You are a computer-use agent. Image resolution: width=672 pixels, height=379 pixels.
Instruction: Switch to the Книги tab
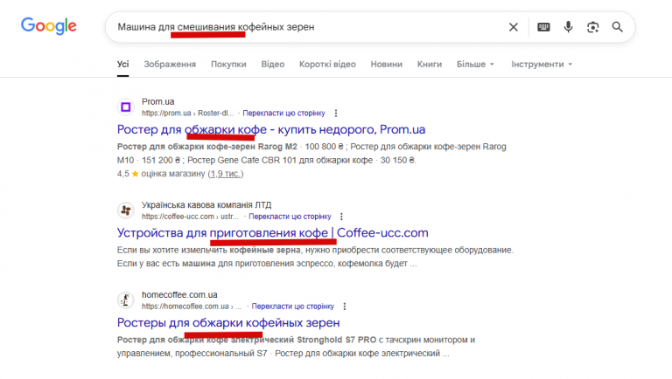pyautogui.click(x=430, y=64)
